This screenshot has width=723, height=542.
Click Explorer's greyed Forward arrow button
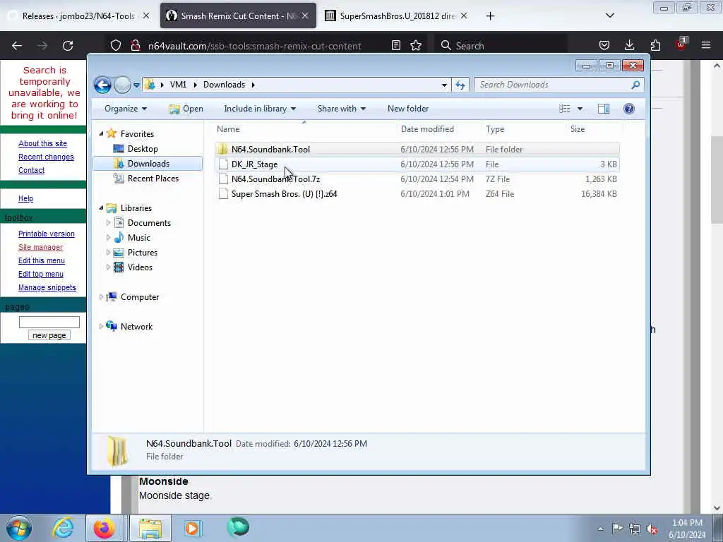click(122, 85)
